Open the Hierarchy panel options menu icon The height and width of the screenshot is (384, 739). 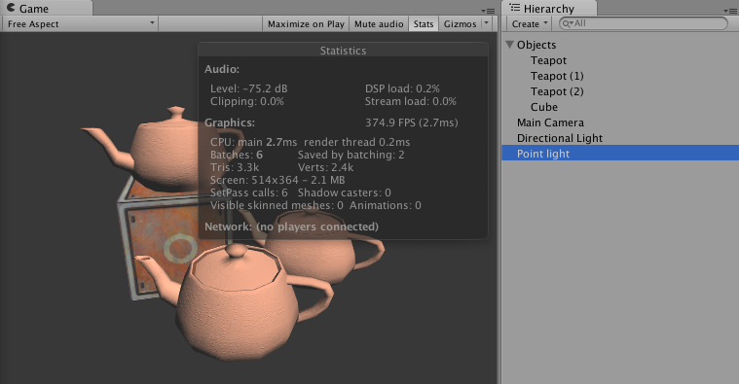tap(730, 11)
